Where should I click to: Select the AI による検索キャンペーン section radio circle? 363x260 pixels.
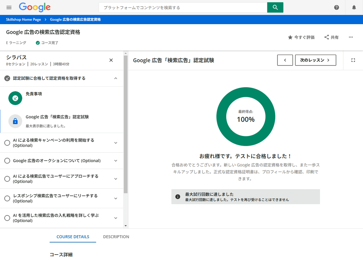(7, 143)
